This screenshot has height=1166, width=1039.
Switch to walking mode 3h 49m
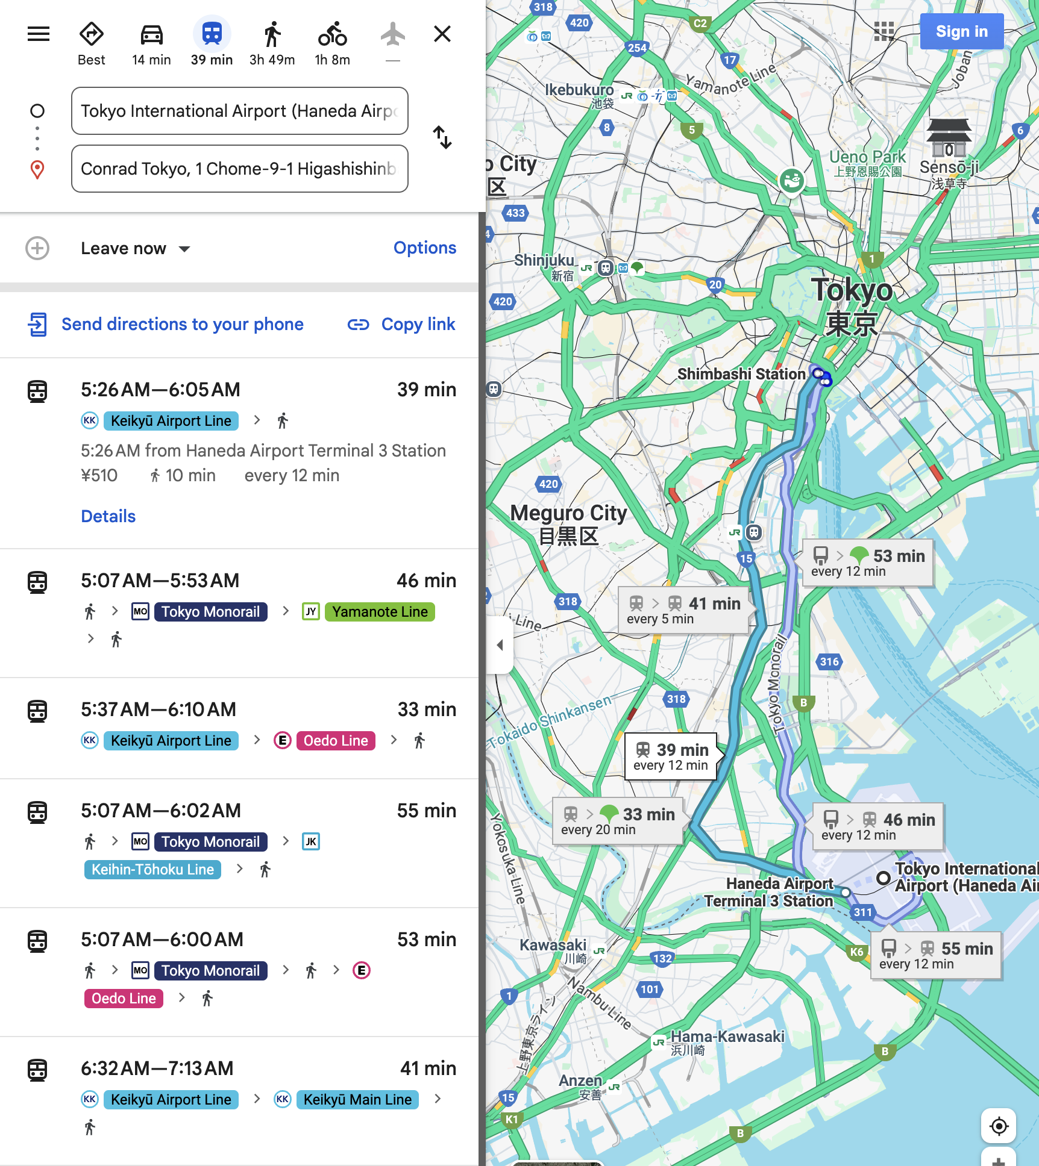click(x=272, y=43)
